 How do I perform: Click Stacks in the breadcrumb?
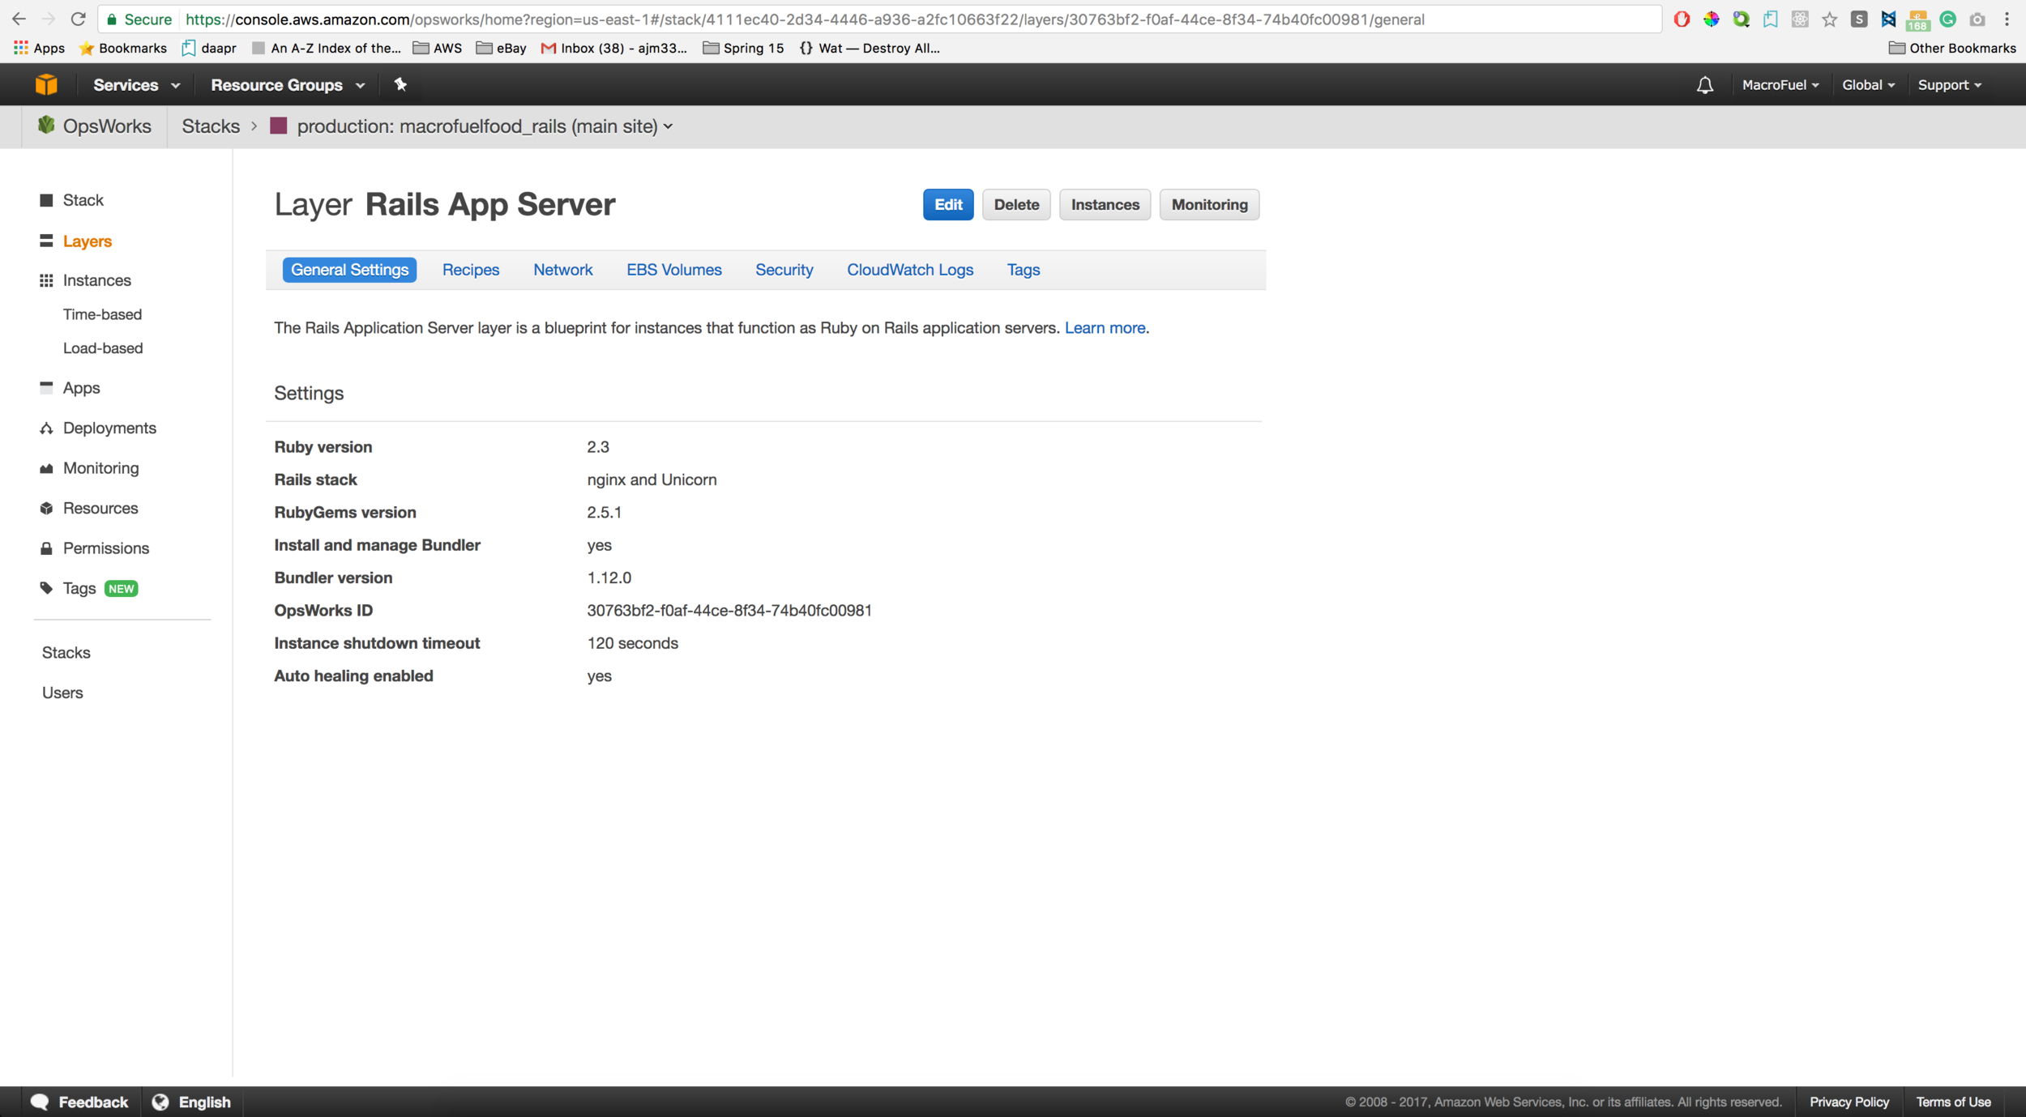(211, 126)
